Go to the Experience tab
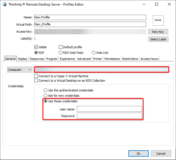Image resolution: width=176 pixels, height=160 pixels. 67,59
